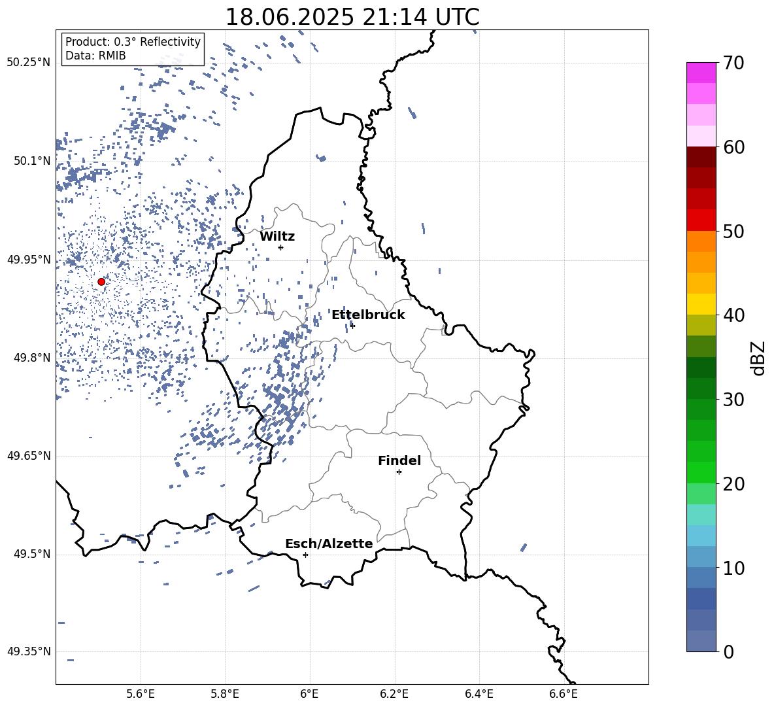Click the Esch/Alzette station cross marker
Screen dimensions: 774x707
(x=305, y=555)
